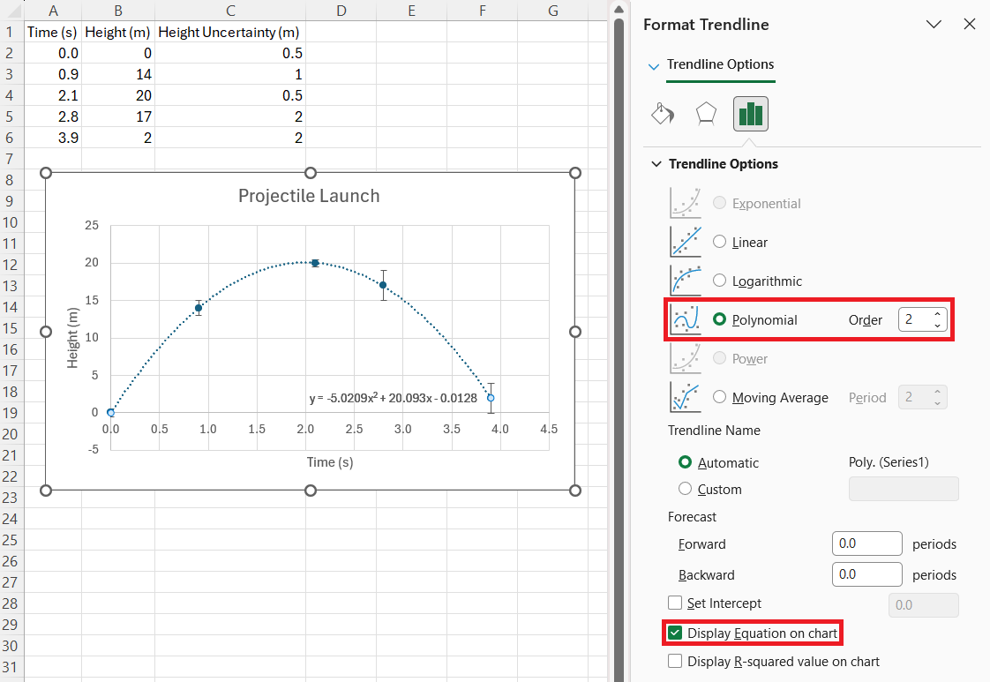
Task: Select cell containing time 3.9
Action: 53,138
